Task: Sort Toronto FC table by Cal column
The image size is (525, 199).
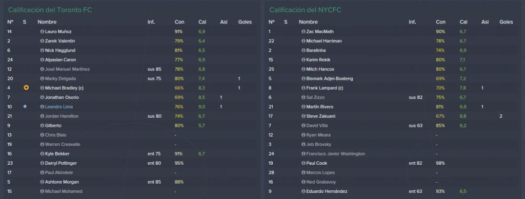Action: pyautogui.click(x=202, y=22)
